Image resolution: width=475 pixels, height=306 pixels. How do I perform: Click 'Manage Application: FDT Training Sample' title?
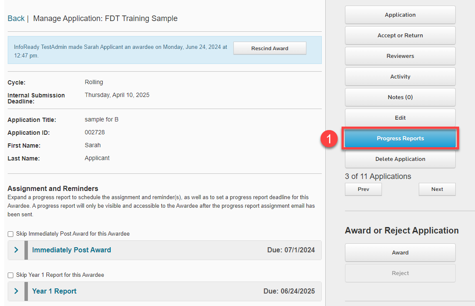tap(105, 18)
